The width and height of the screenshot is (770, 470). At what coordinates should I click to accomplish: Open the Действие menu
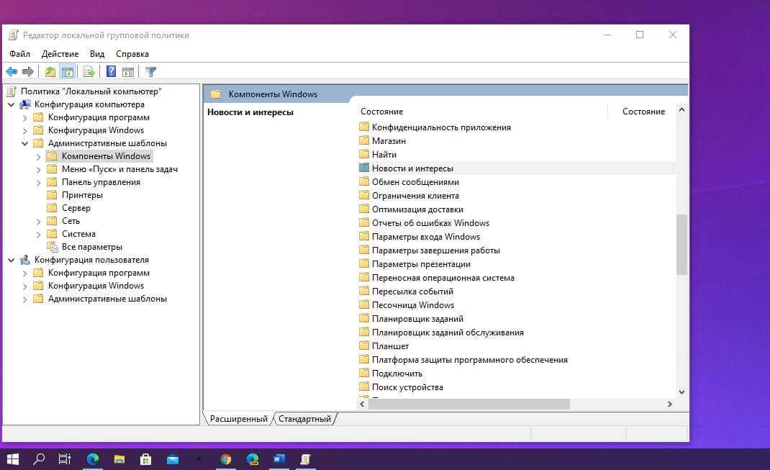(x=60, y=54)
